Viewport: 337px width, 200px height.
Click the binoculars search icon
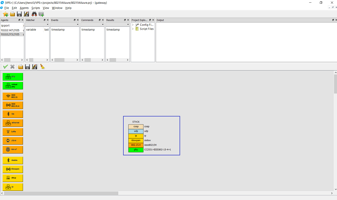pos(34,14)
